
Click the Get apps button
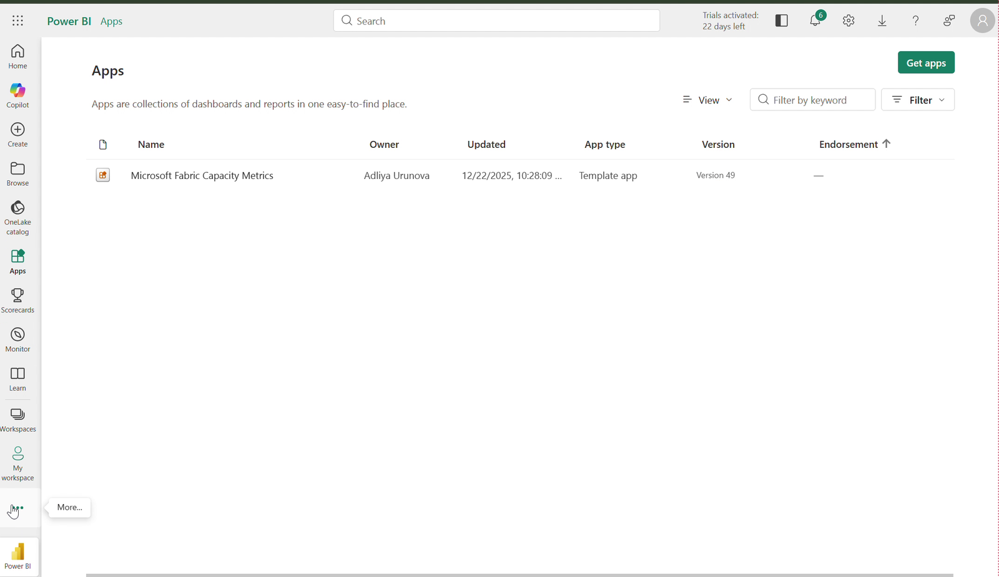point(926,62)
